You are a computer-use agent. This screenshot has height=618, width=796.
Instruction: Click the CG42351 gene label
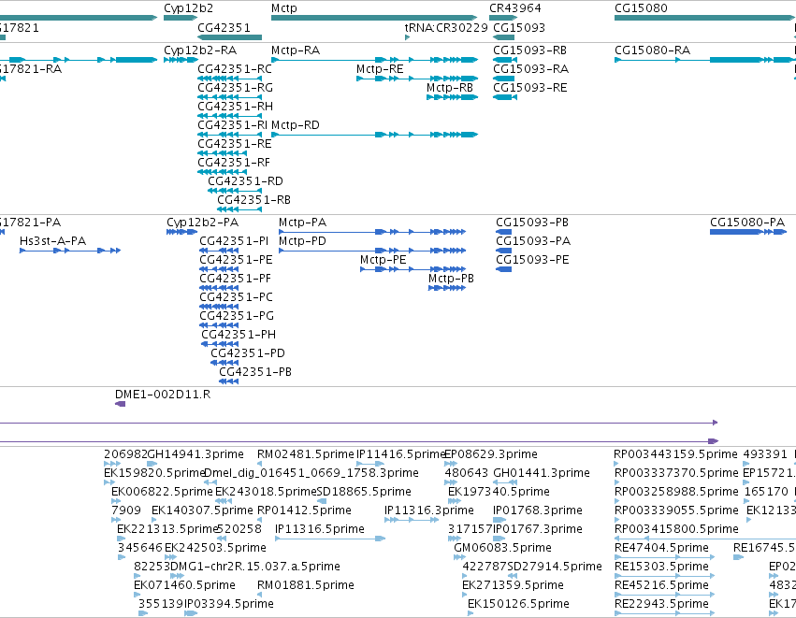[224, 27]
